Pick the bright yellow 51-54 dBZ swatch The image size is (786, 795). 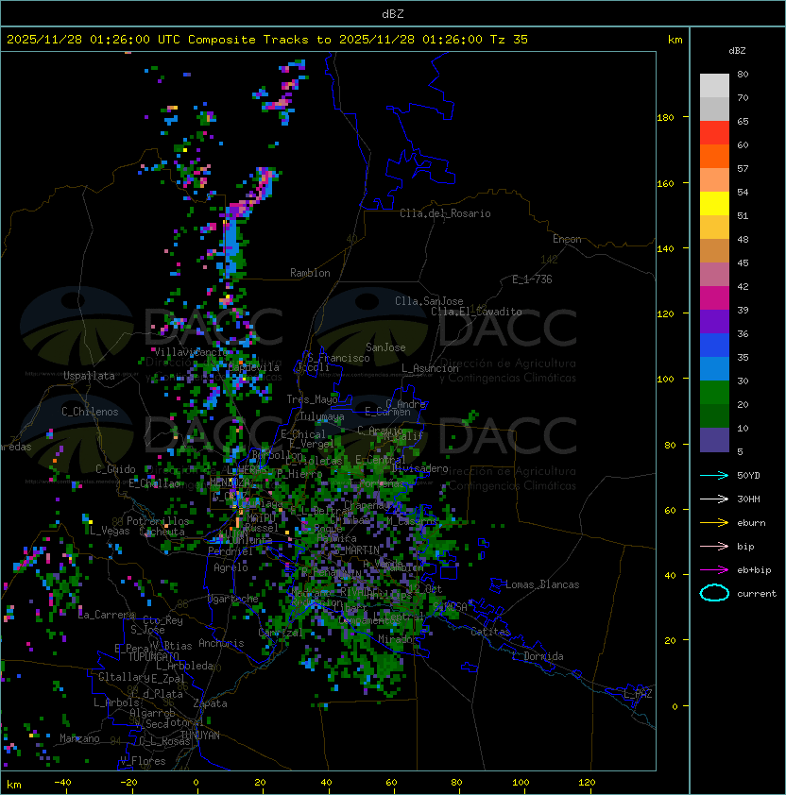click(x=714, y=204)
